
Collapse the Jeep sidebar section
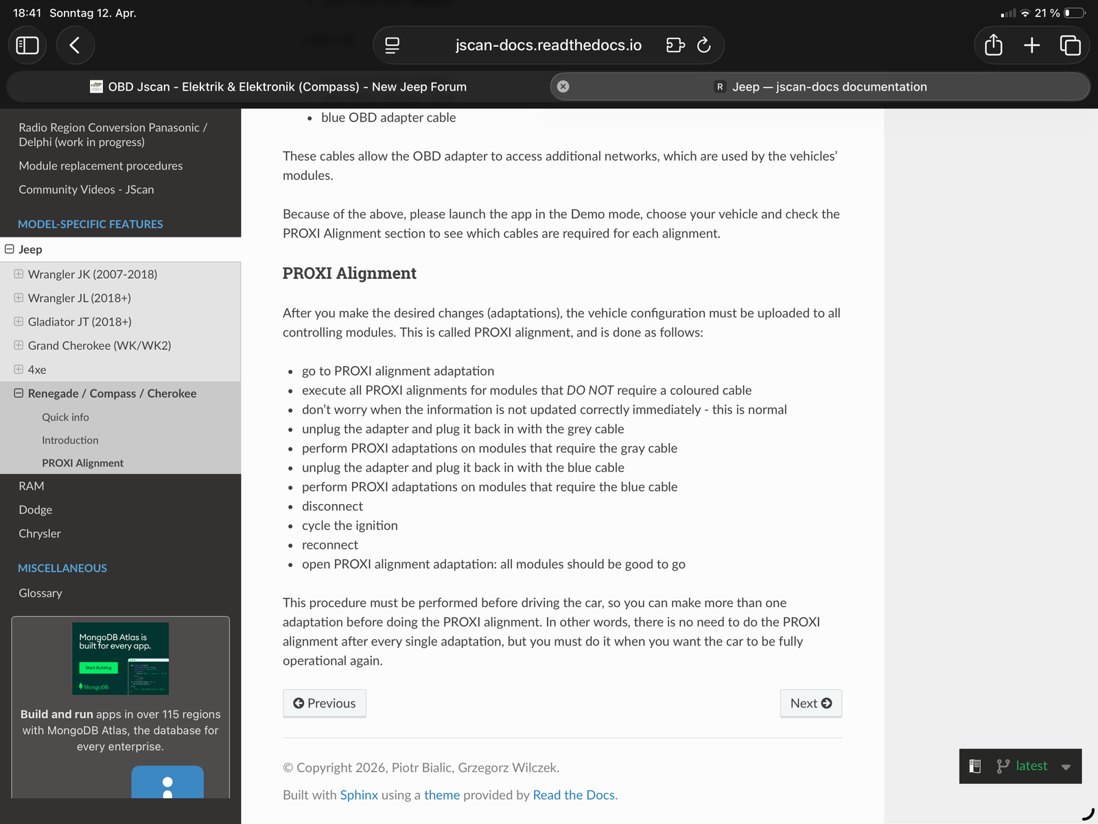(10, 249)
